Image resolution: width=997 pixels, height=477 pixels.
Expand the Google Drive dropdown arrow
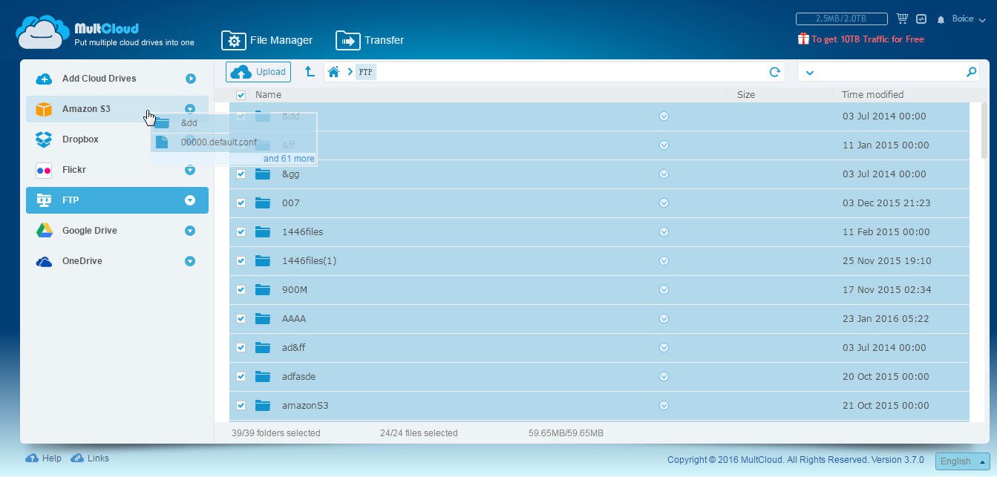point(190,231)
